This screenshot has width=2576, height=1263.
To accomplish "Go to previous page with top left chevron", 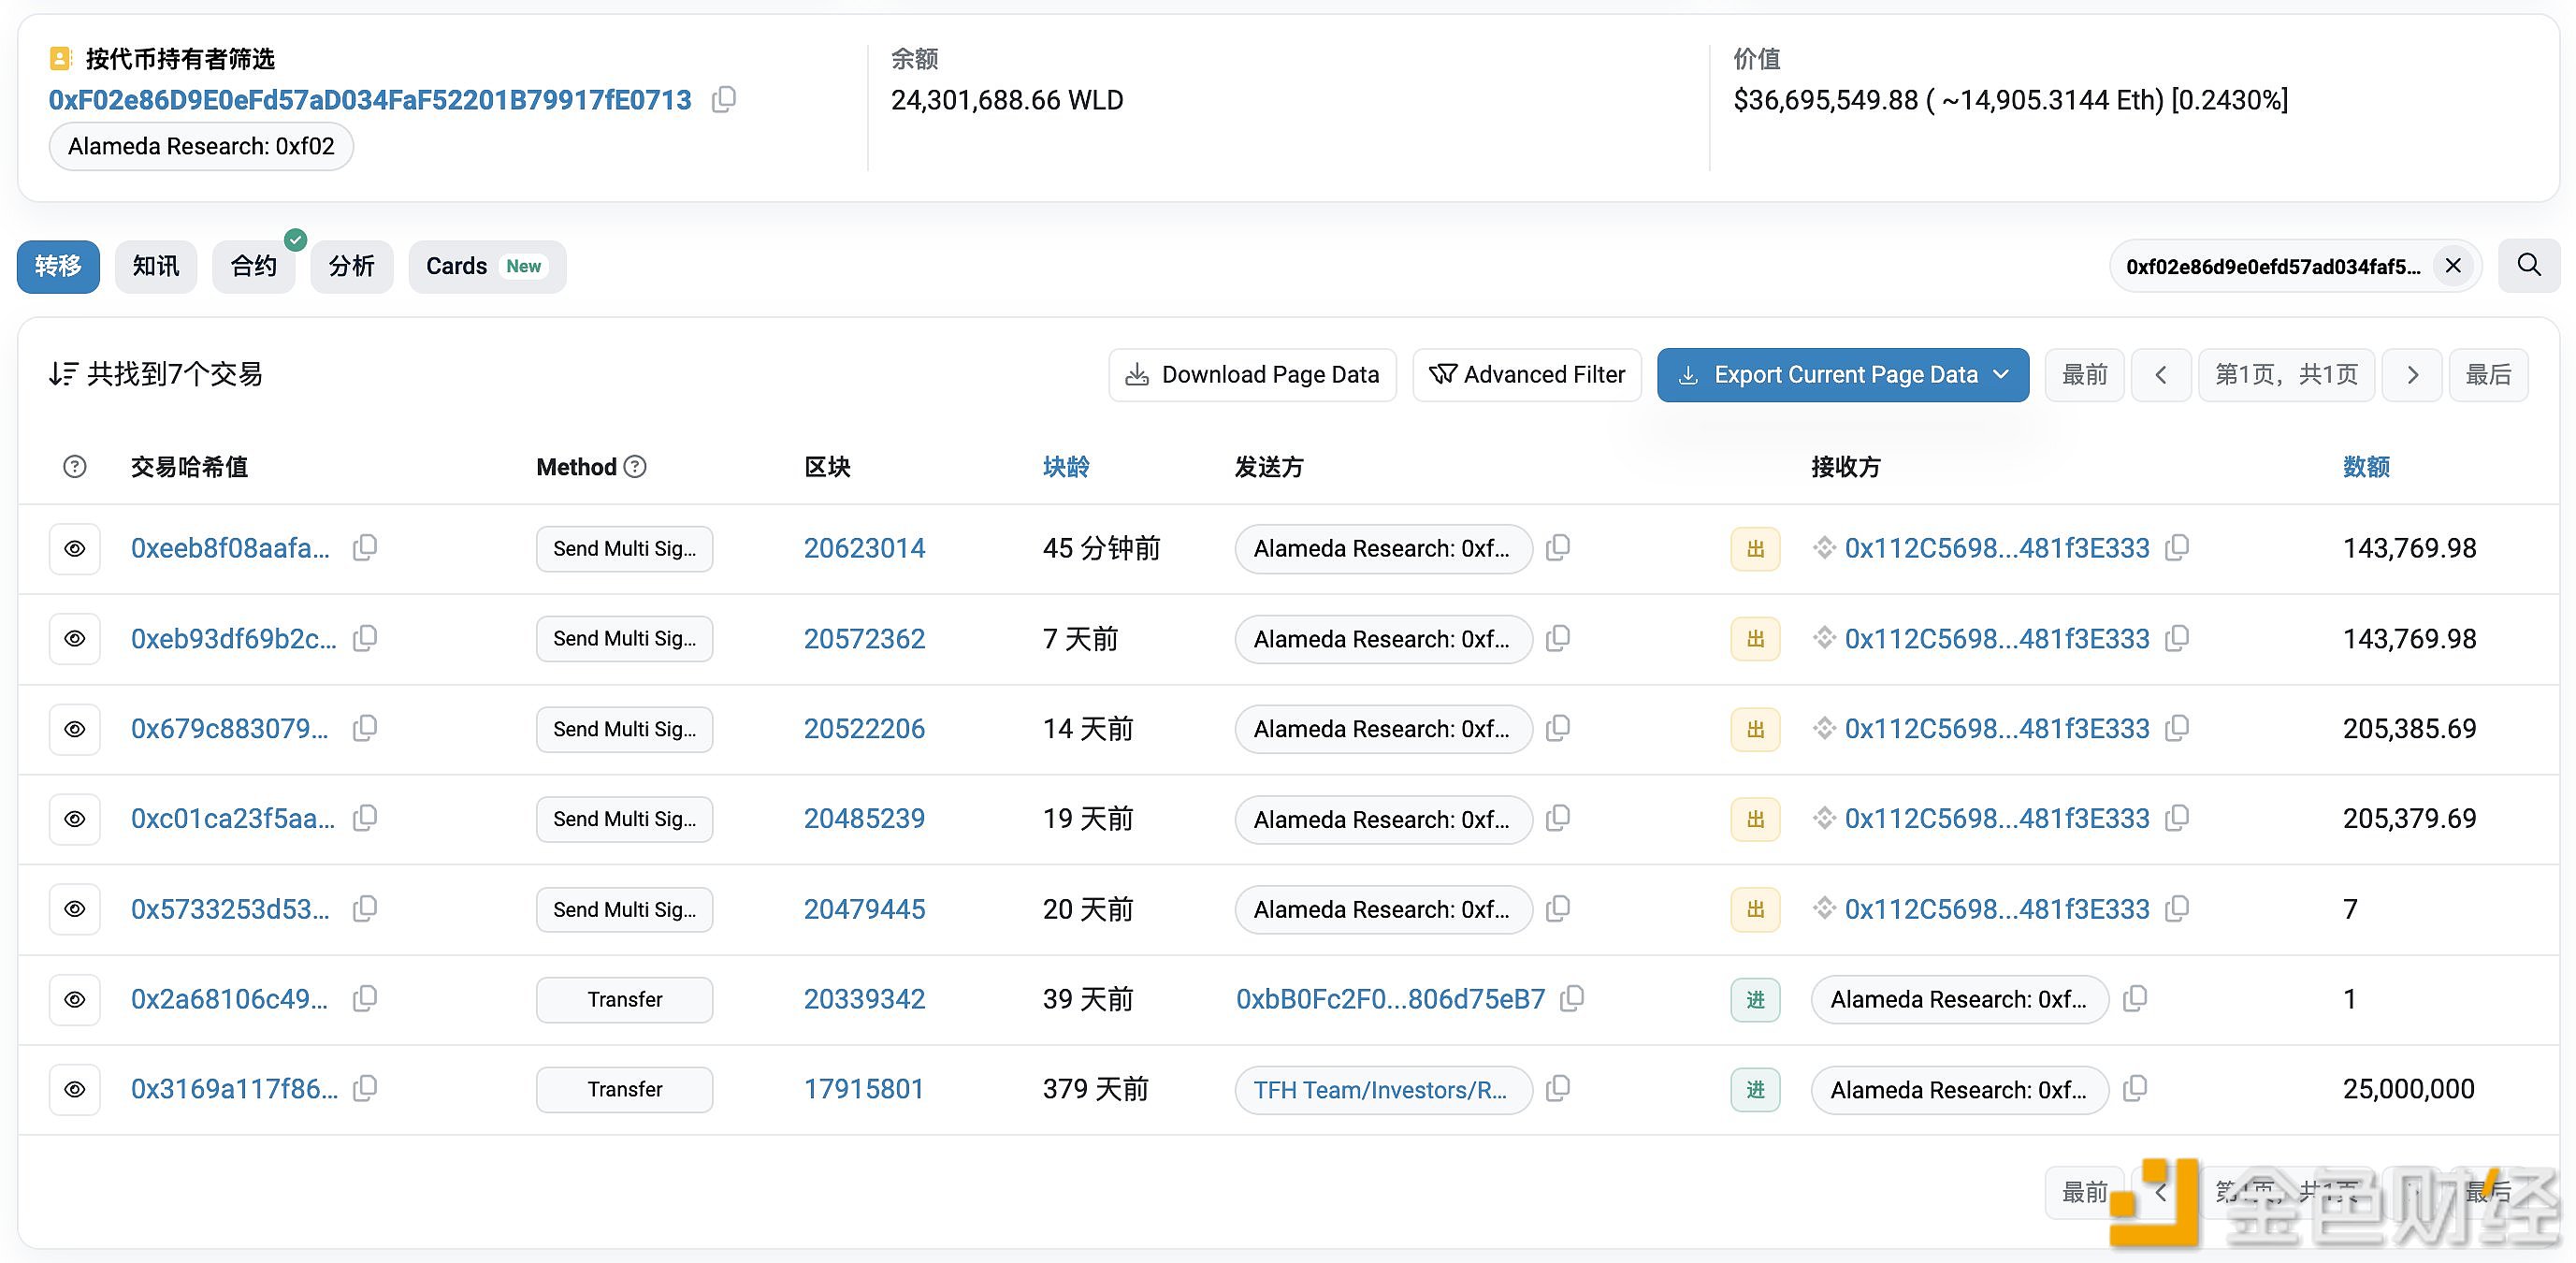I will point(2161,375).
